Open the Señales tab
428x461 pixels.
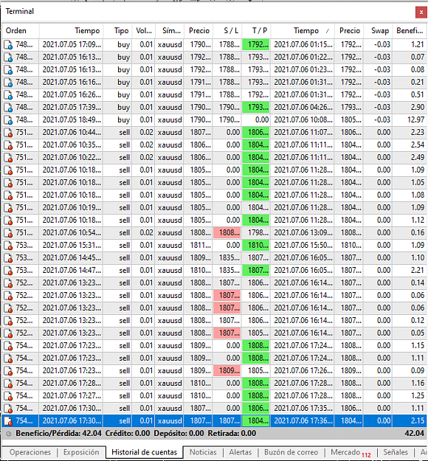click(x=396, y=452)
